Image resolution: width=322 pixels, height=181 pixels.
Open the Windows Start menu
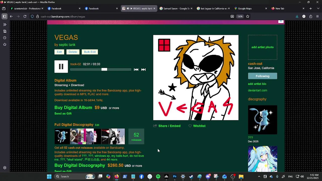pos(49,176)
